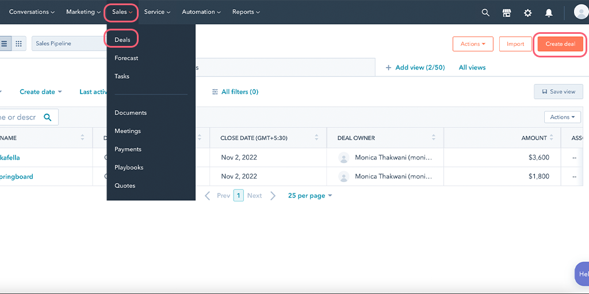Open the Help chat widget
Viewport: 589px width, 294px height.
pyautogui.click(x=582, y=274)
